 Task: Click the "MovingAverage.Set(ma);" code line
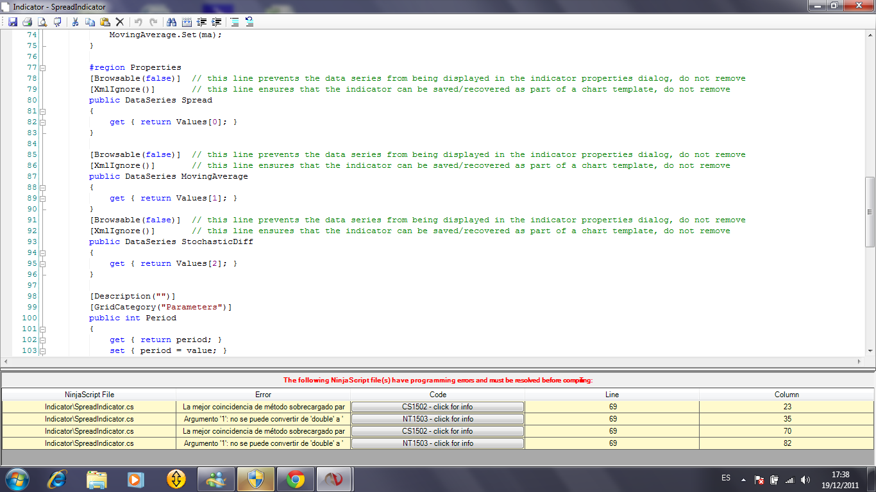(165, 35)
